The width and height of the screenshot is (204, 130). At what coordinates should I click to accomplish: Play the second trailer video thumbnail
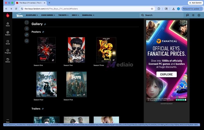point(76,120)
